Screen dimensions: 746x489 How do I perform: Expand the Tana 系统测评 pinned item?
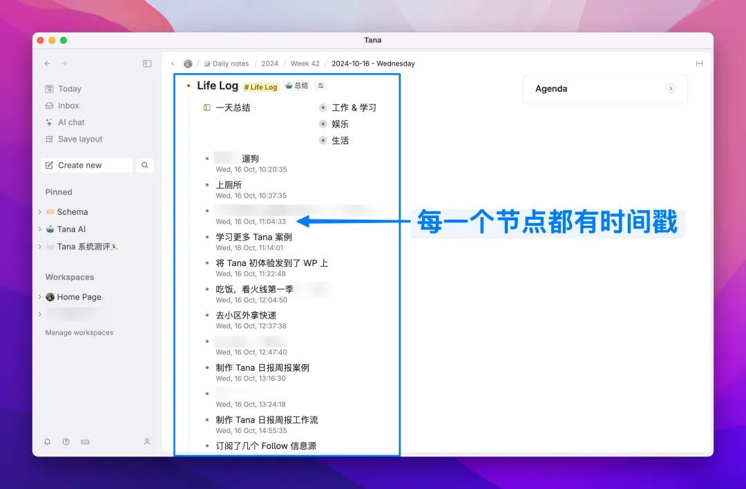point(39,247)
